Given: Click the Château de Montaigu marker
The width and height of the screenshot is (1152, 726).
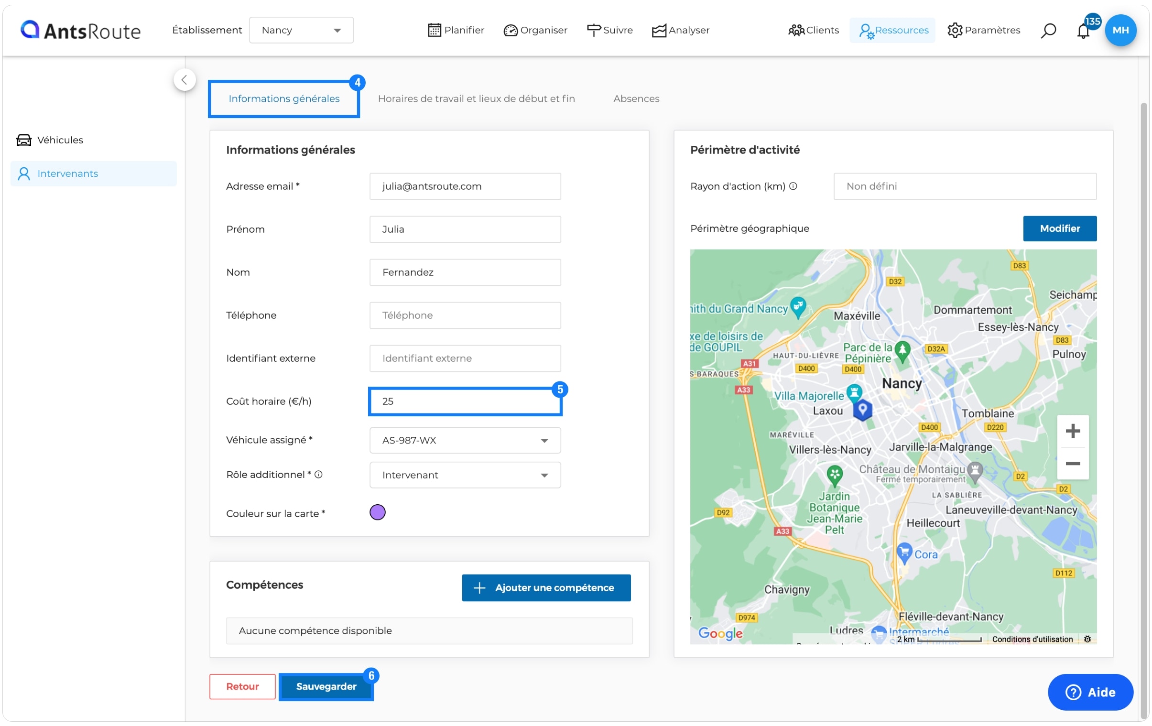Looking at the screenshot, I should 976,472.
